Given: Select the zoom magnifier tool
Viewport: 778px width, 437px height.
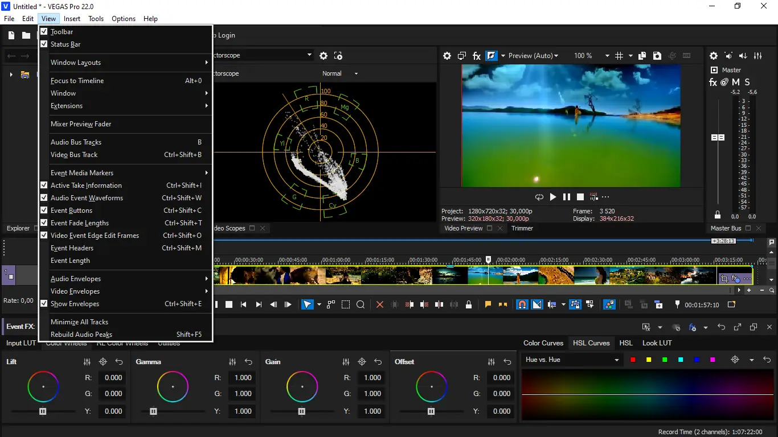Looking at the screenshot, I should (x=361, y=304).
